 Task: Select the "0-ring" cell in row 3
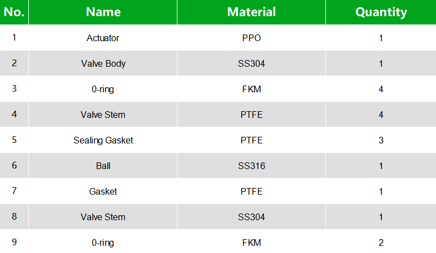tap(103, 89)
